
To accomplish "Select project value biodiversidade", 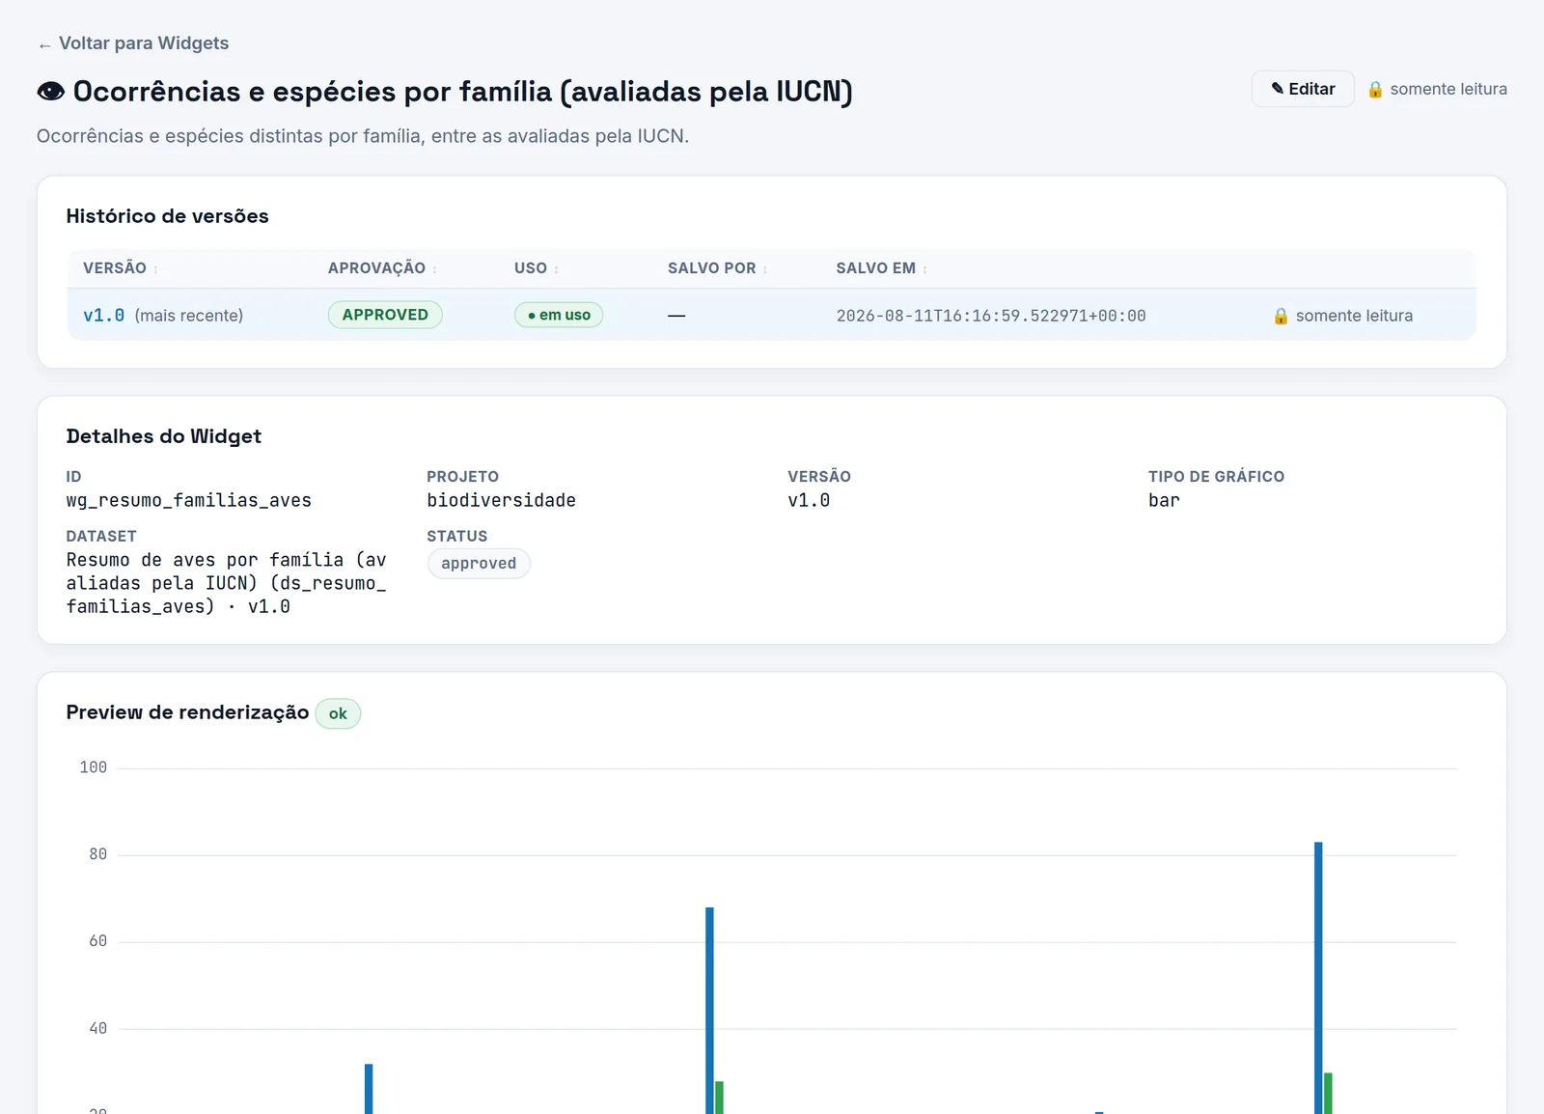I will tap(502, 500).
